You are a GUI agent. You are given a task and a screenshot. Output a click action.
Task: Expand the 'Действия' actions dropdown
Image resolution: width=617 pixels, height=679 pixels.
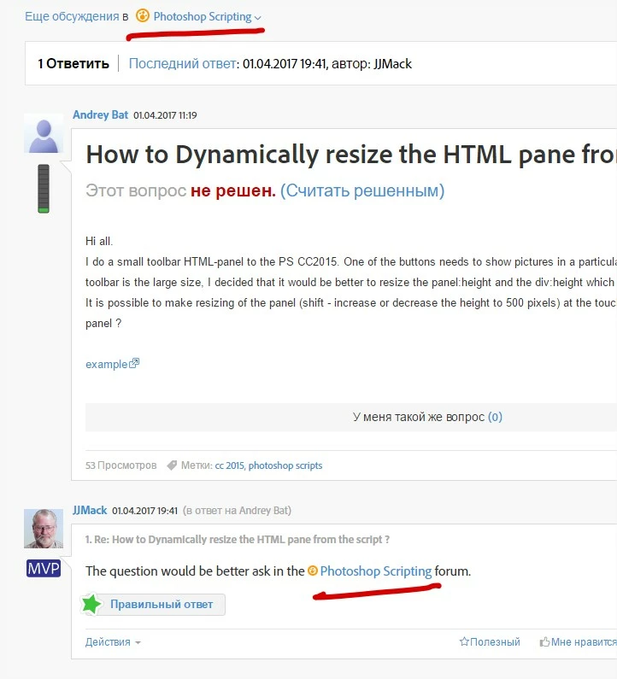coord(113,641)
